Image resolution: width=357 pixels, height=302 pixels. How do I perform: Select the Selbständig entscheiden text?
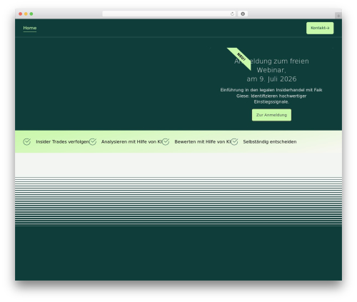coord(270,142)
